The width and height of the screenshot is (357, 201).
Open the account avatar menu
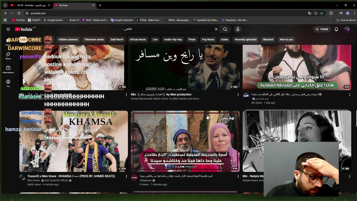347,29
